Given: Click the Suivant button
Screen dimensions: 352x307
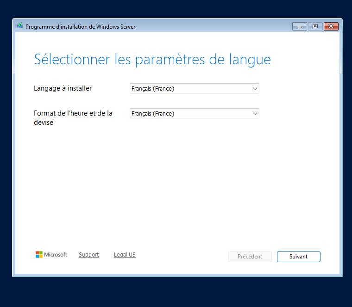Looking at the screenshot, I should (299, 257).
